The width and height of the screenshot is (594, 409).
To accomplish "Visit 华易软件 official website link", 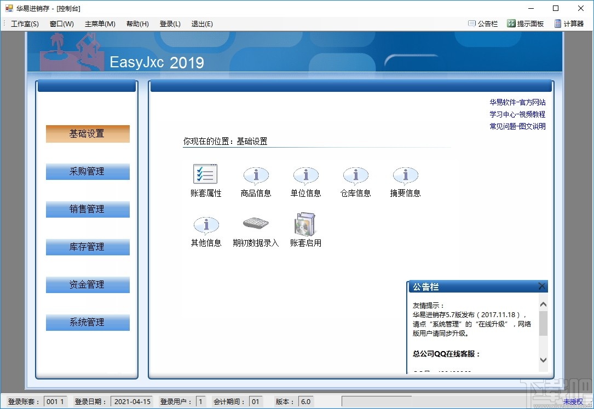I will [x=517, y=102].
